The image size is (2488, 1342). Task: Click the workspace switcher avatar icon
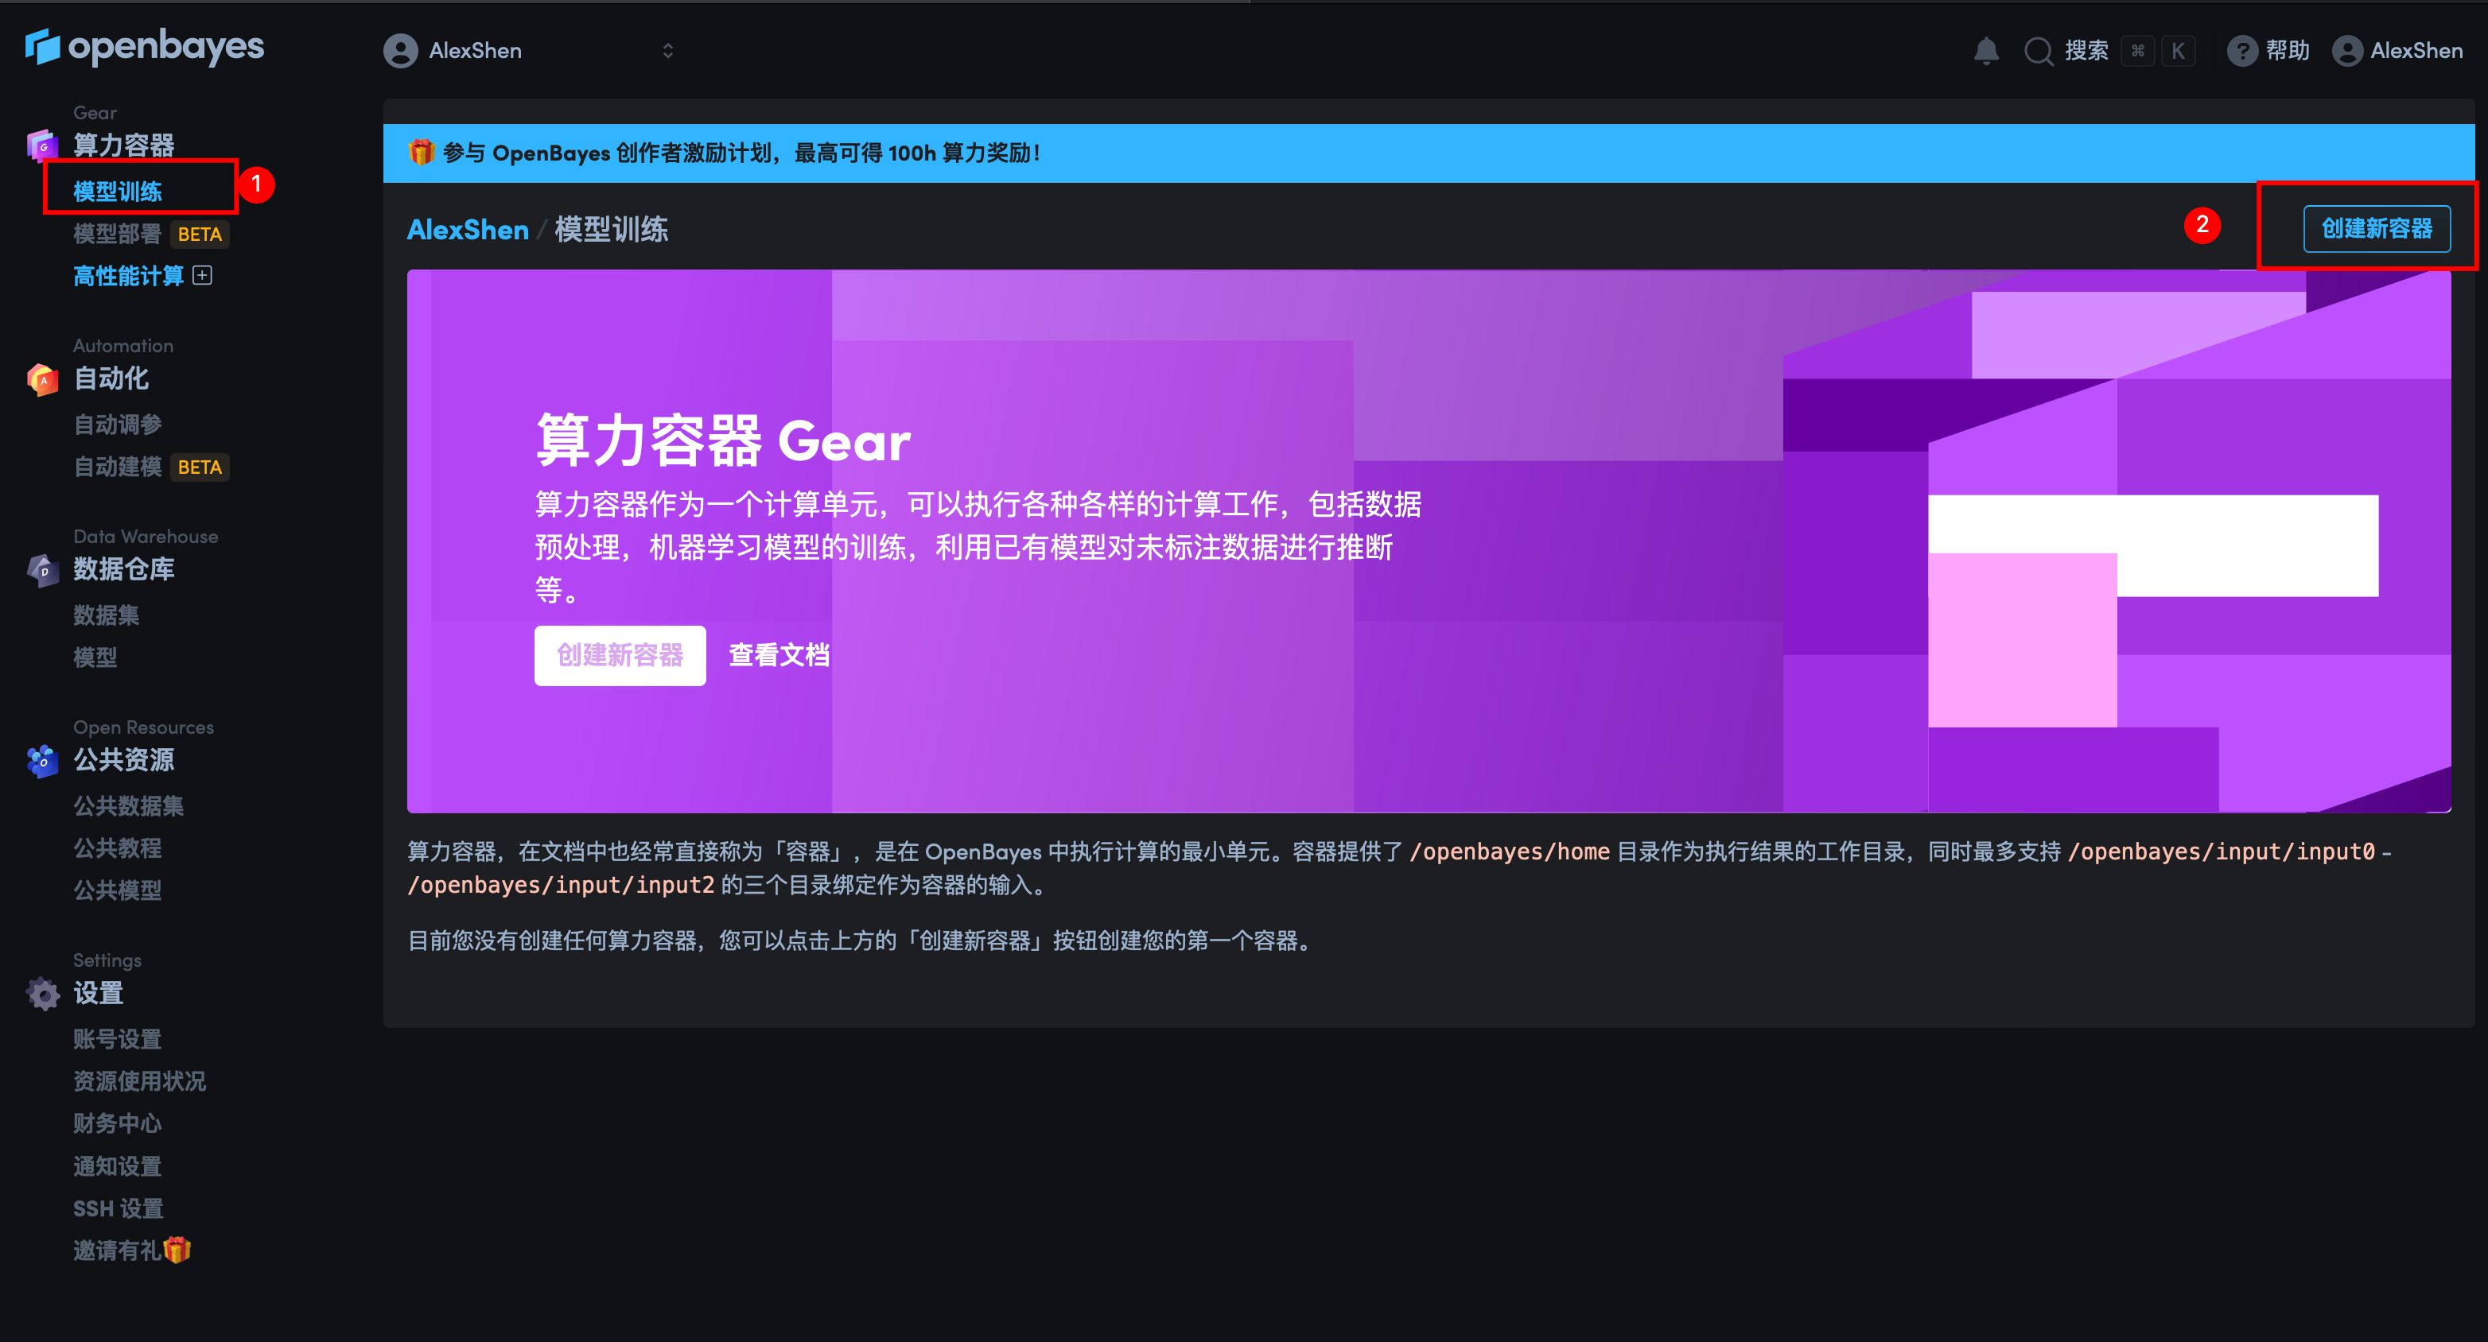point(401,51)
